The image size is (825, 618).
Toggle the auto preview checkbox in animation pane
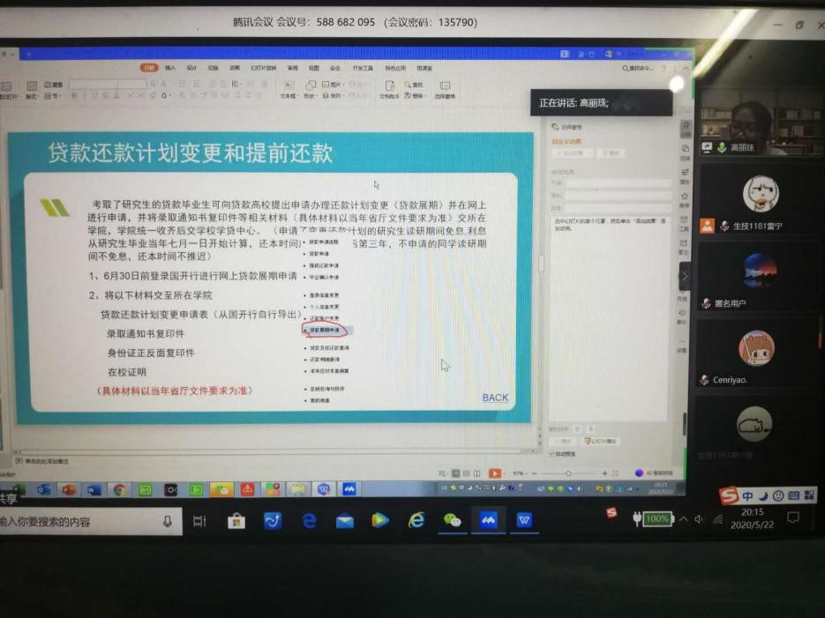[553, 454]
